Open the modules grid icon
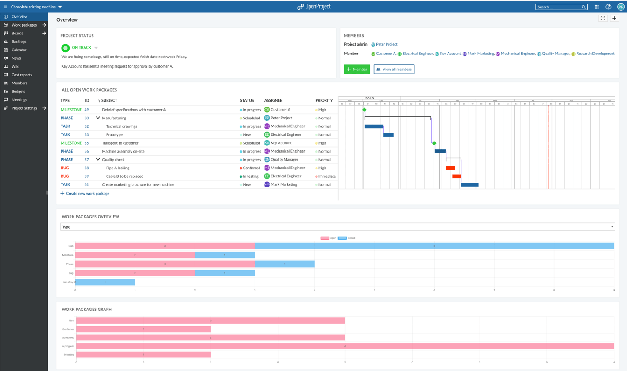The height and width of the screenshot is (371, 627). tap(596, 7)
